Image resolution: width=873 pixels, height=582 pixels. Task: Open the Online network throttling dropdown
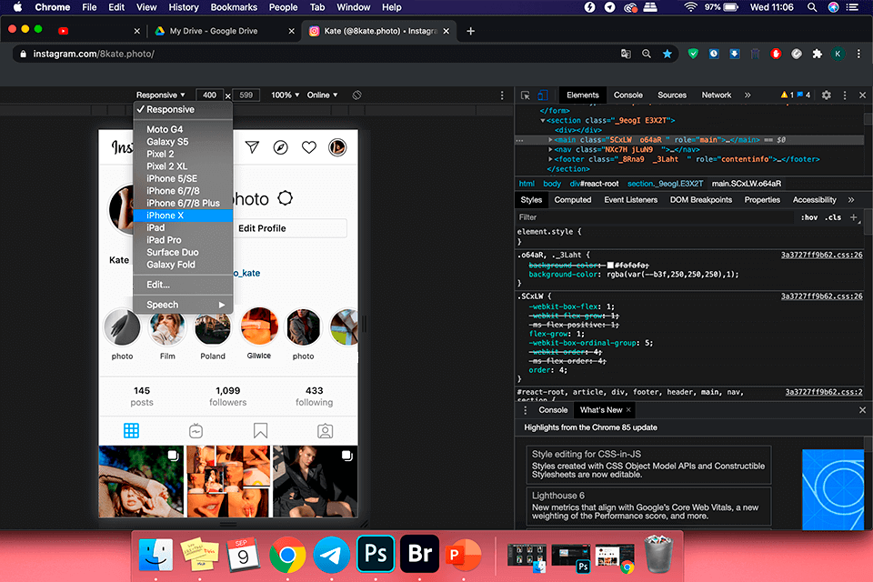pos(322,95)
